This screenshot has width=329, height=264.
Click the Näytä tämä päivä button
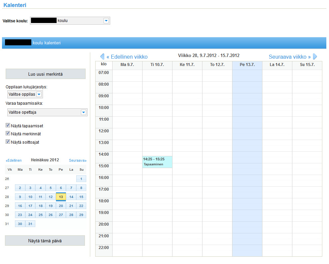(x=45, y=241)
